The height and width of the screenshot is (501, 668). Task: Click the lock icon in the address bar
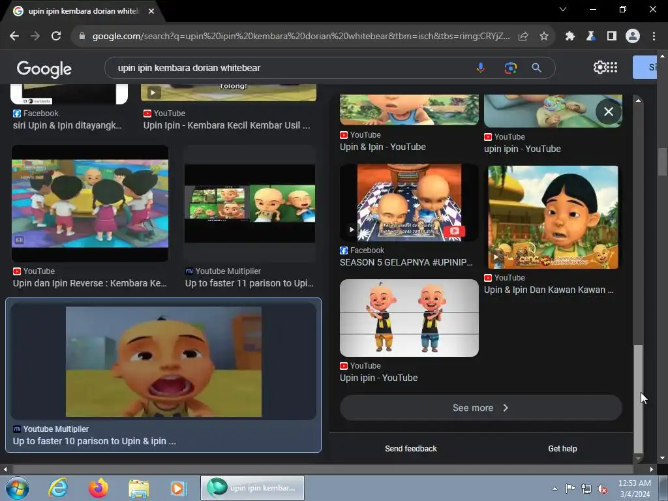[82, 37]
